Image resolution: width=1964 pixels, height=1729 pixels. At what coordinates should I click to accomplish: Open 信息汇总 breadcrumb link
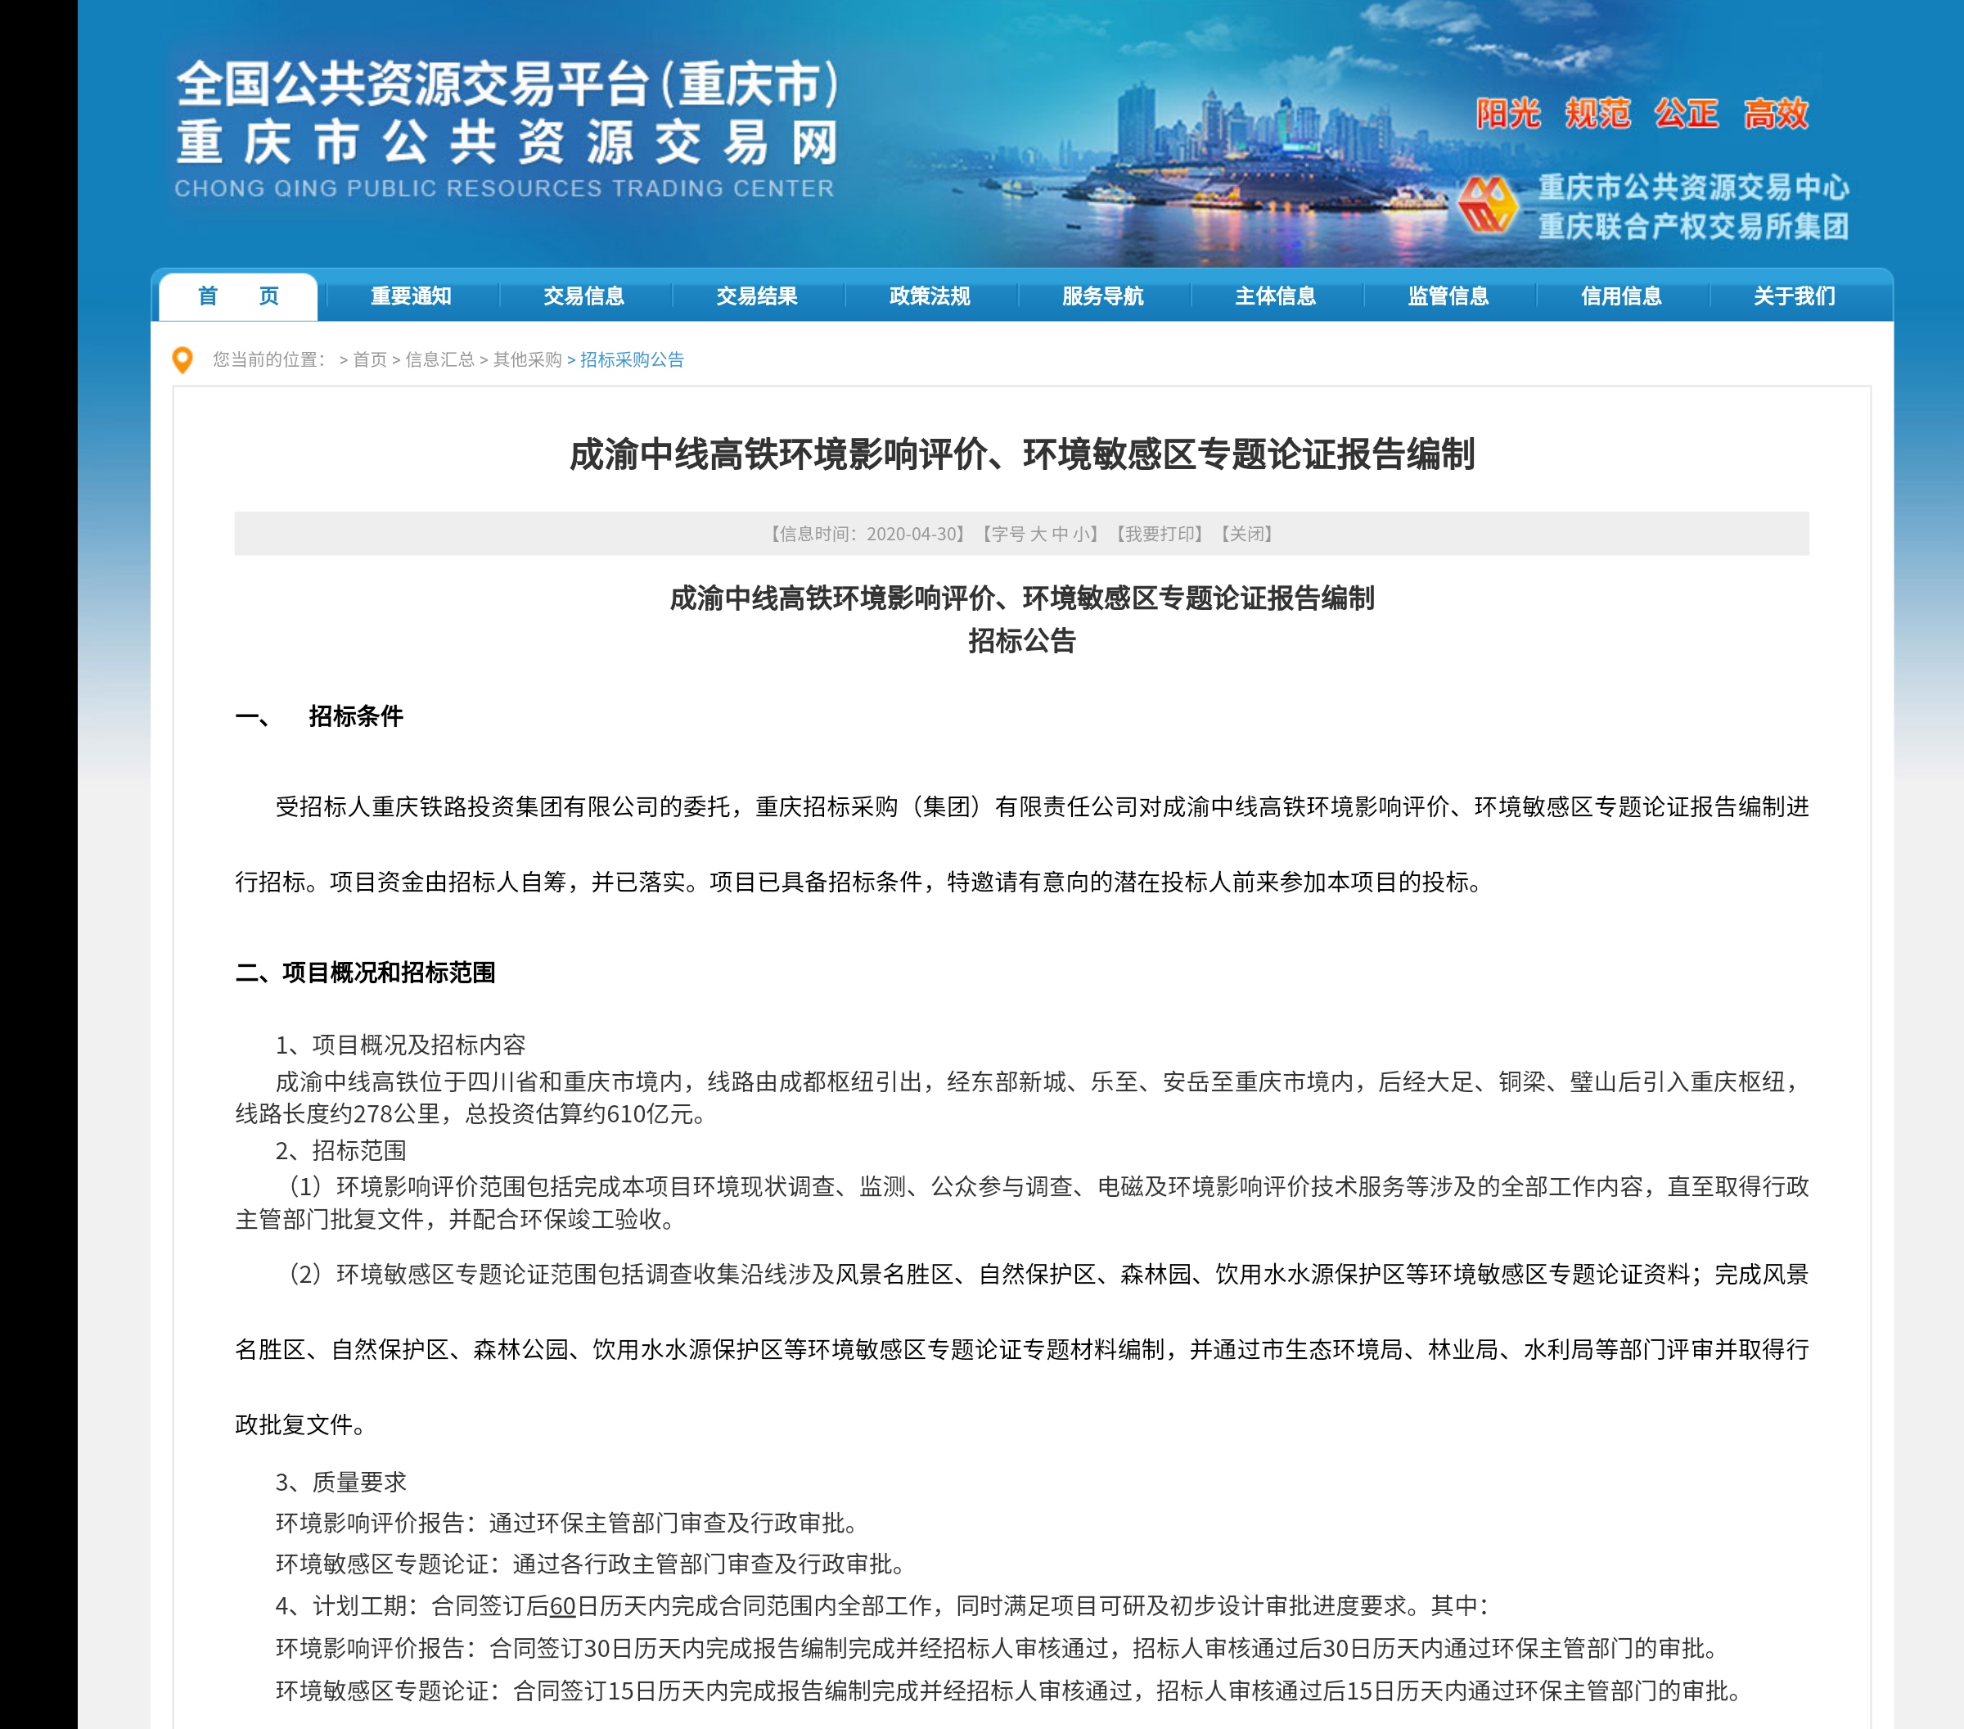coord(440,359)
